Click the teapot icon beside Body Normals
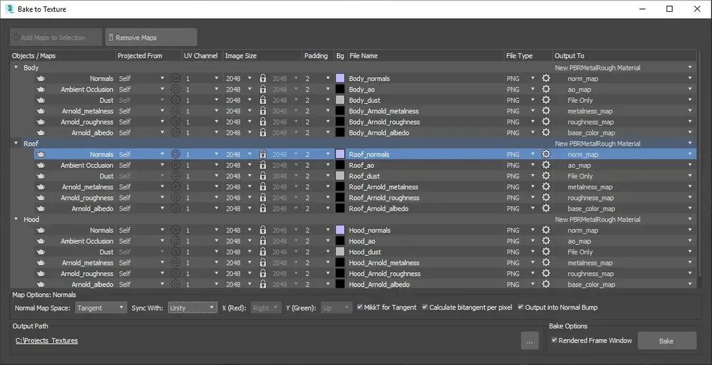The image size is (712, 365). click(40, 78)
